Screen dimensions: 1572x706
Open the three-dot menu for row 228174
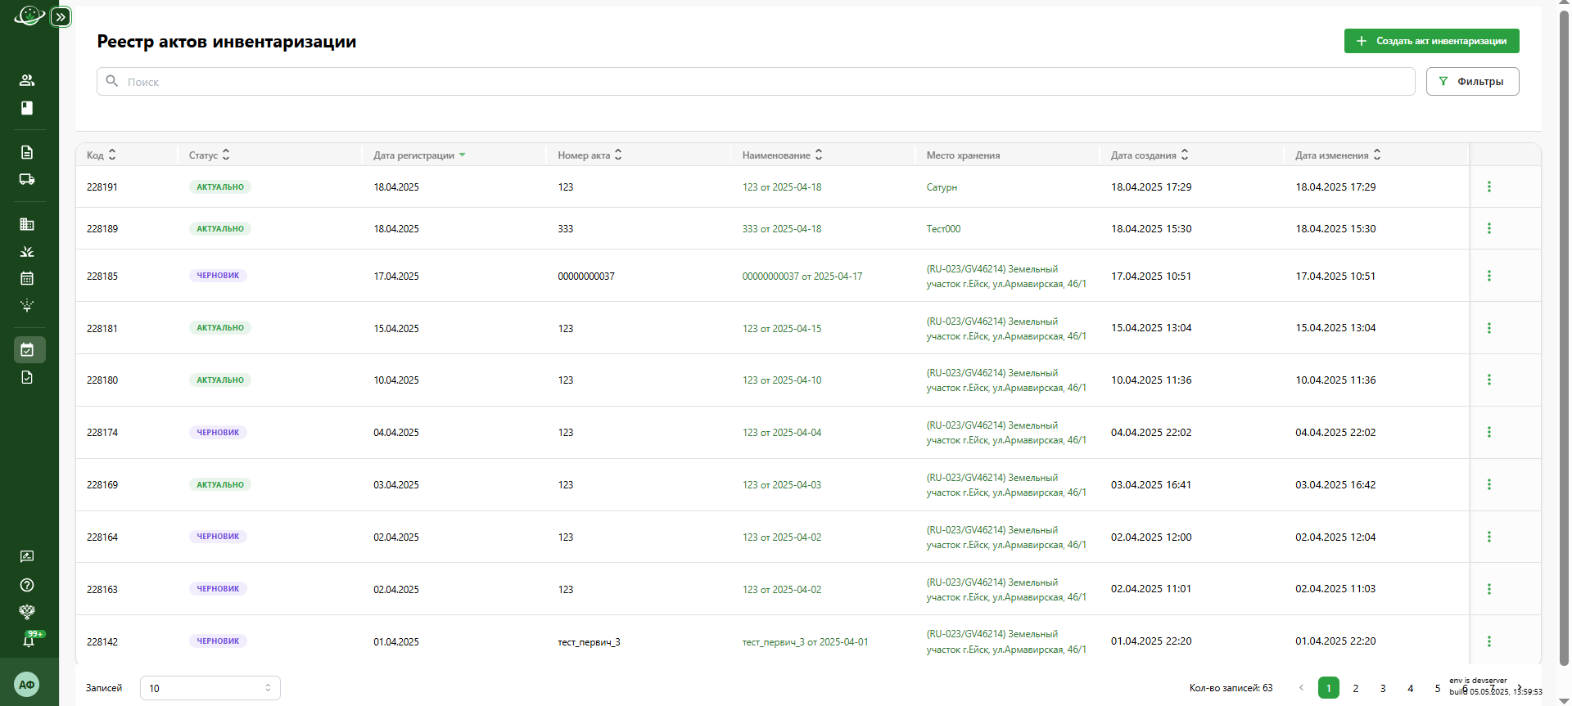click(x=1488, y=432)
